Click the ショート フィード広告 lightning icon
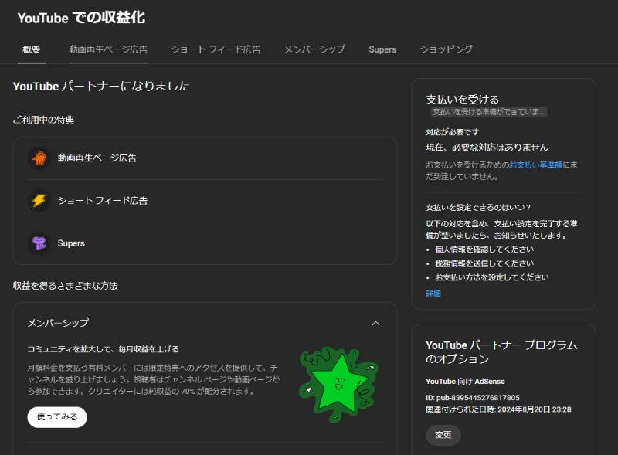The height and width of the screenshot is (455, 618). click(x=39, y=201)
